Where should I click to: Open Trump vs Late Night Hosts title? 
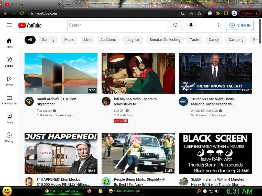(213, 102)
